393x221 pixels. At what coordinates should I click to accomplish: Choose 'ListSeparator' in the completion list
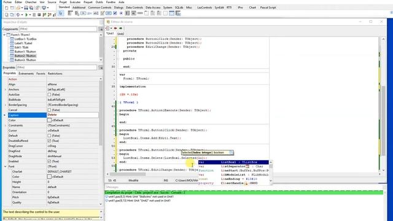tap(233, 166)
